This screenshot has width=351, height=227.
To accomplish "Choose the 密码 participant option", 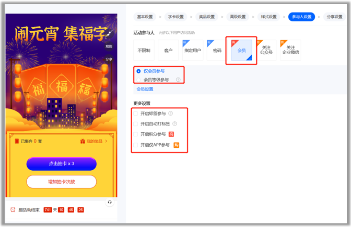I will [217, 50].
